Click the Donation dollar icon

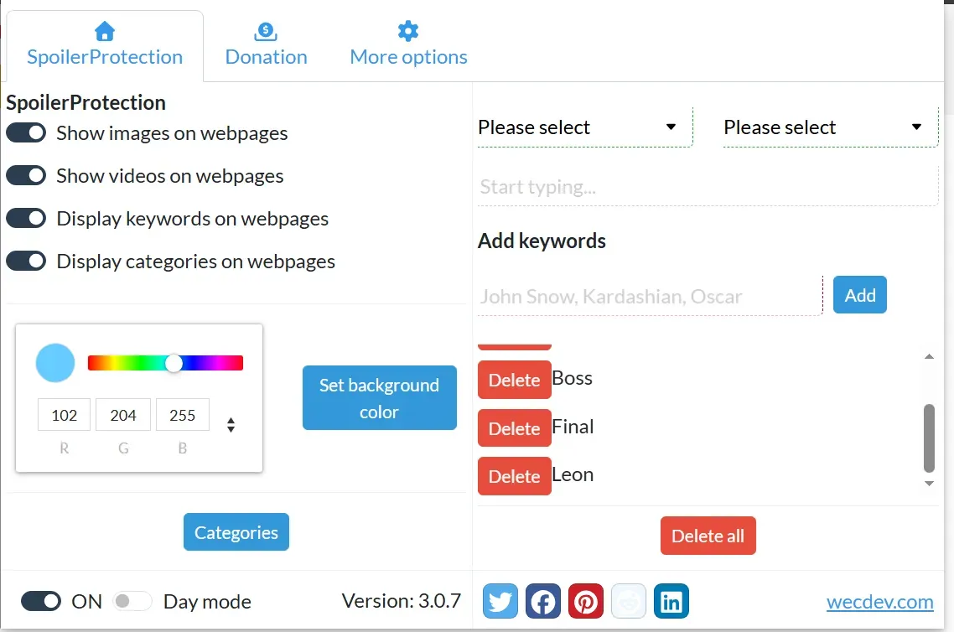(x=266, y=30)
